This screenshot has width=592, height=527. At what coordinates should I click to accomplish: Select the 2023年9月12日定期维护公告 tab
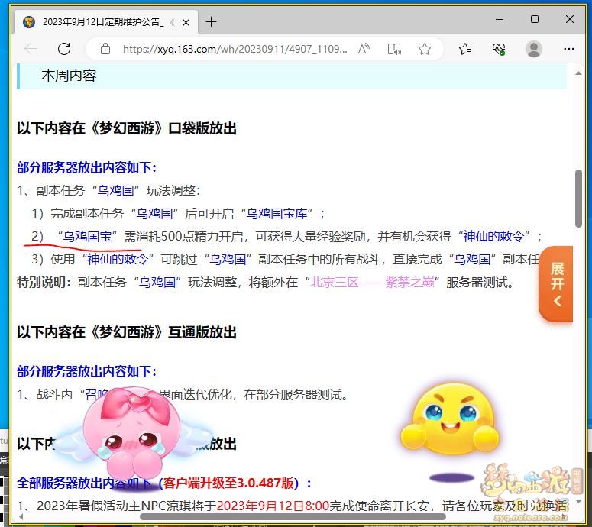coord(99,21)
